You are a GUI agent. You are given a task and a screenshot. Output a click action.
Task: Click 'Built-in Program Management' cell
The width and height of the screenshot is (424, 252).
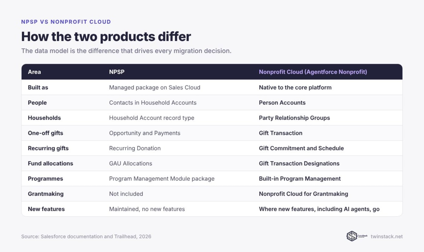coord(300,179)
